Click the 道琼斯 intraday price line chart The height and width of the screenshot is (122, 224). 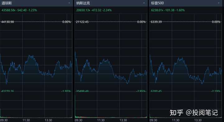tap(36, 69)
